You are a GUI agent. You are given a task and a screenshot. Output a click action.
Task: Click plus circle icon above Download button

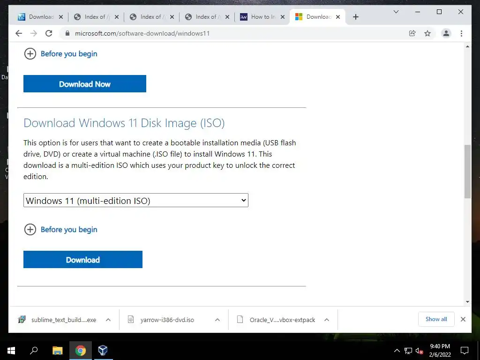click(x=30, y=230)
